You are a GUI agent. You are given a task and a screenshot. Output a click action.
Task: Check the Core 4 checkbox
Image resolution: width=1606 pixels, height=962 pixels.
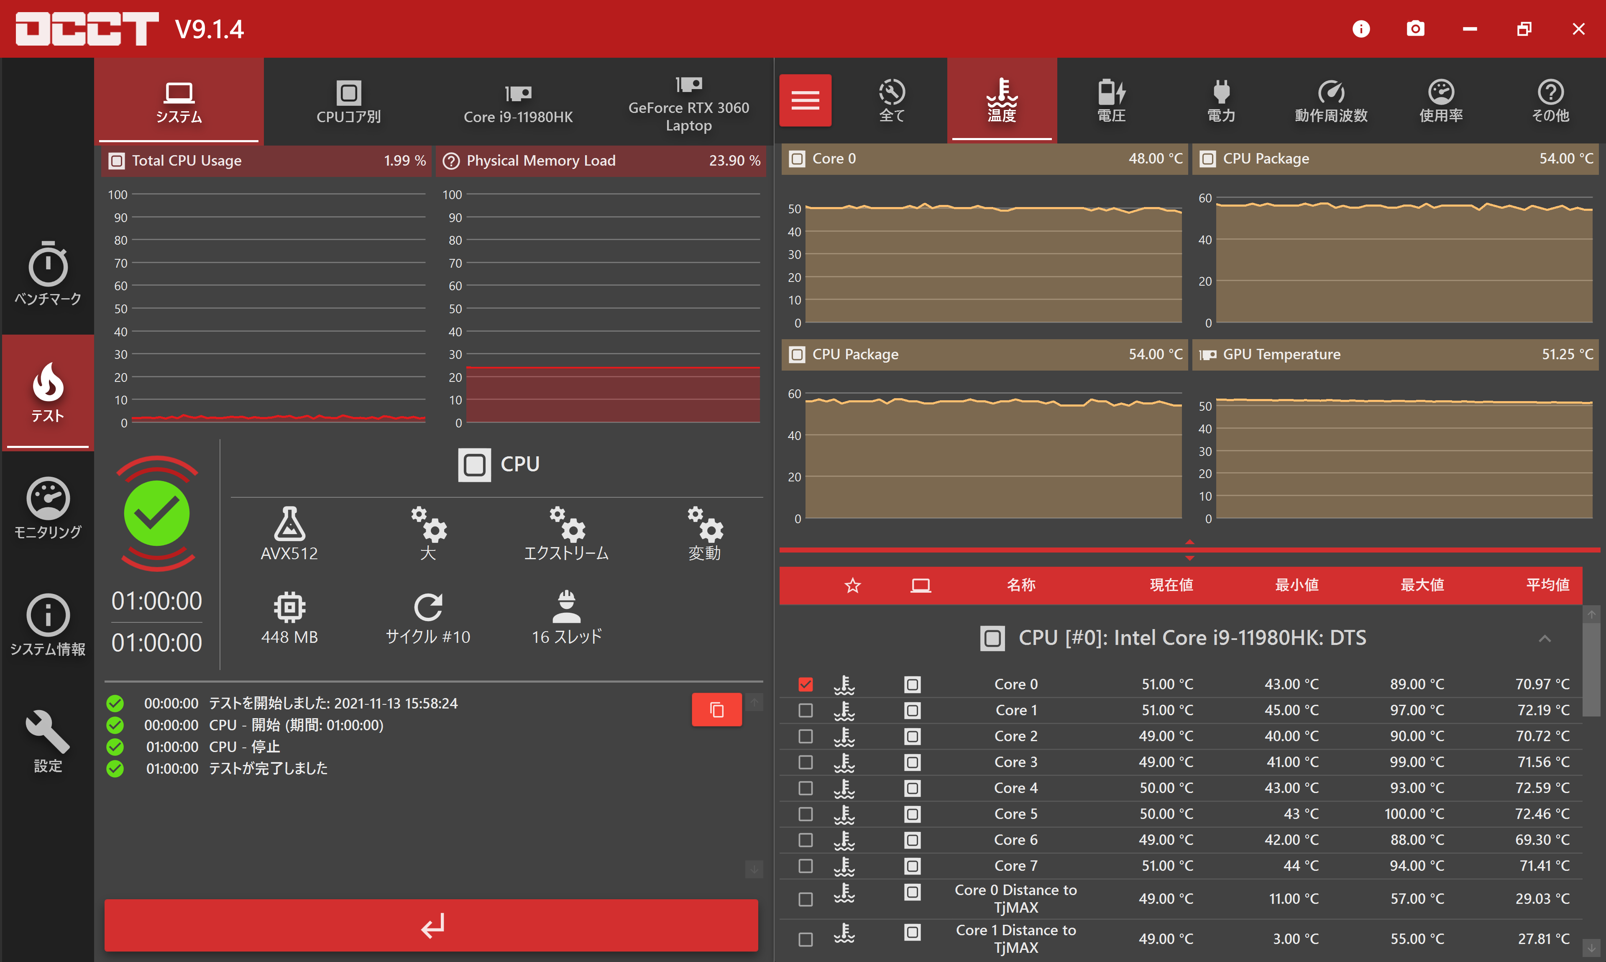pos(805,788)
